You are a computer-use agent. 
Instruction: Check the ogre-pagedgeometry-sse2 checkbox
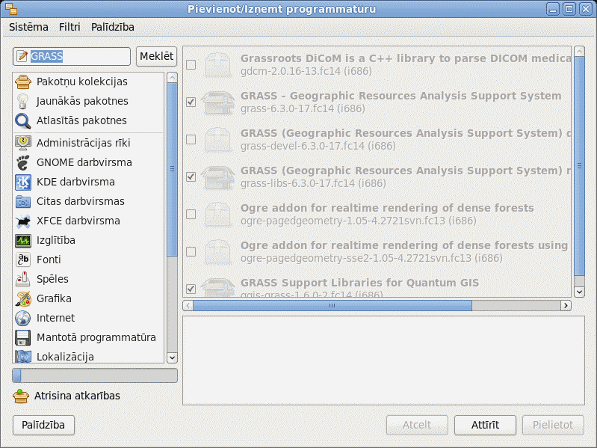coord(191,251)
